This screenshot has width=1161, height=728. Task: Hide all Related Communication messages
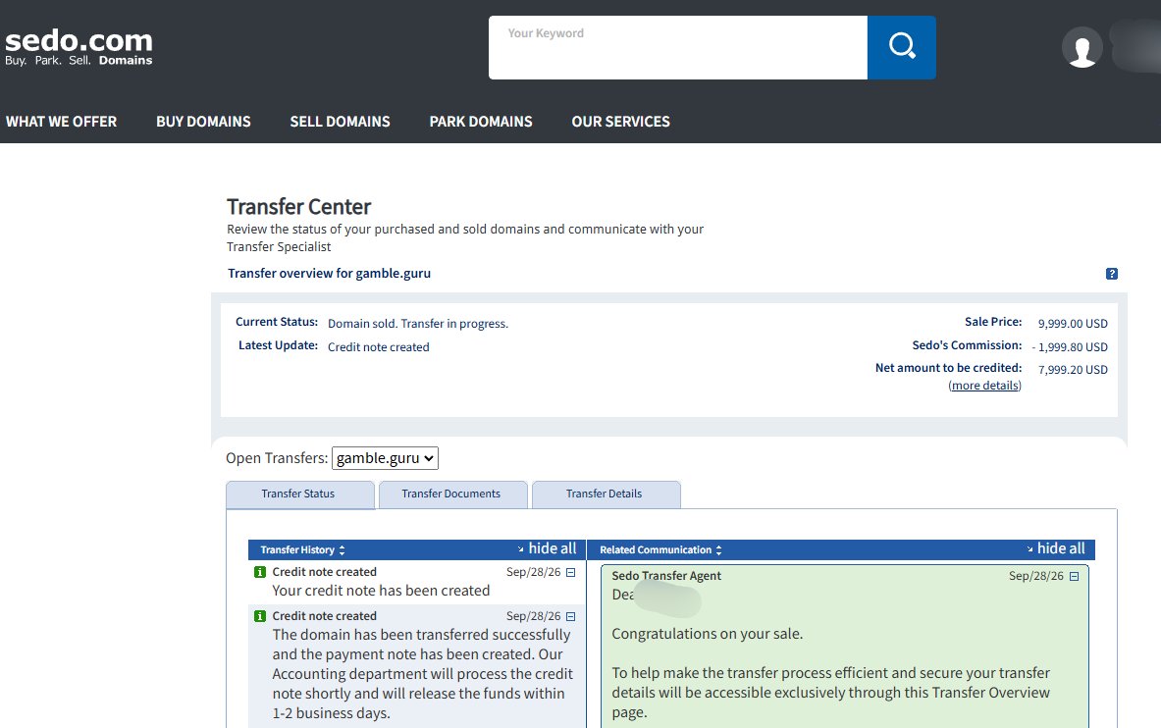1056,548
